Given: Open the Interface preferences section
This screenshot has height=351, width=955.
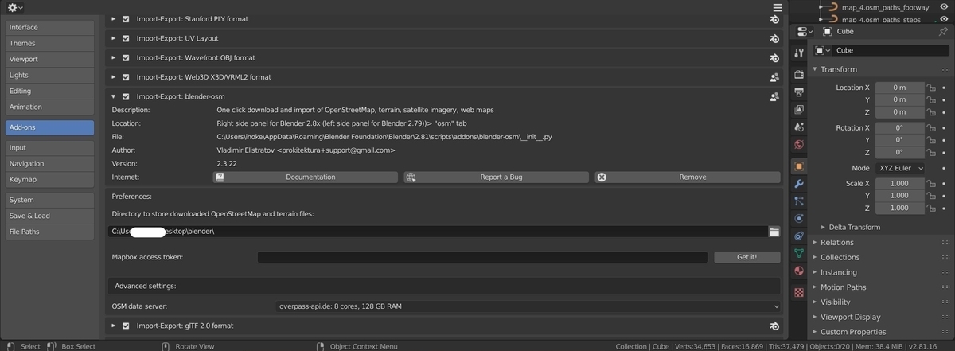Looking at the screenshot, I should pos(49,27).
